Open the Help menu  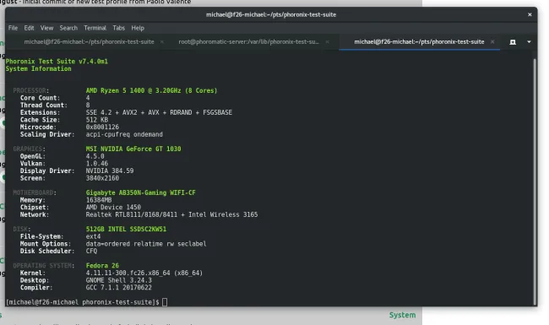click(138, 28)
